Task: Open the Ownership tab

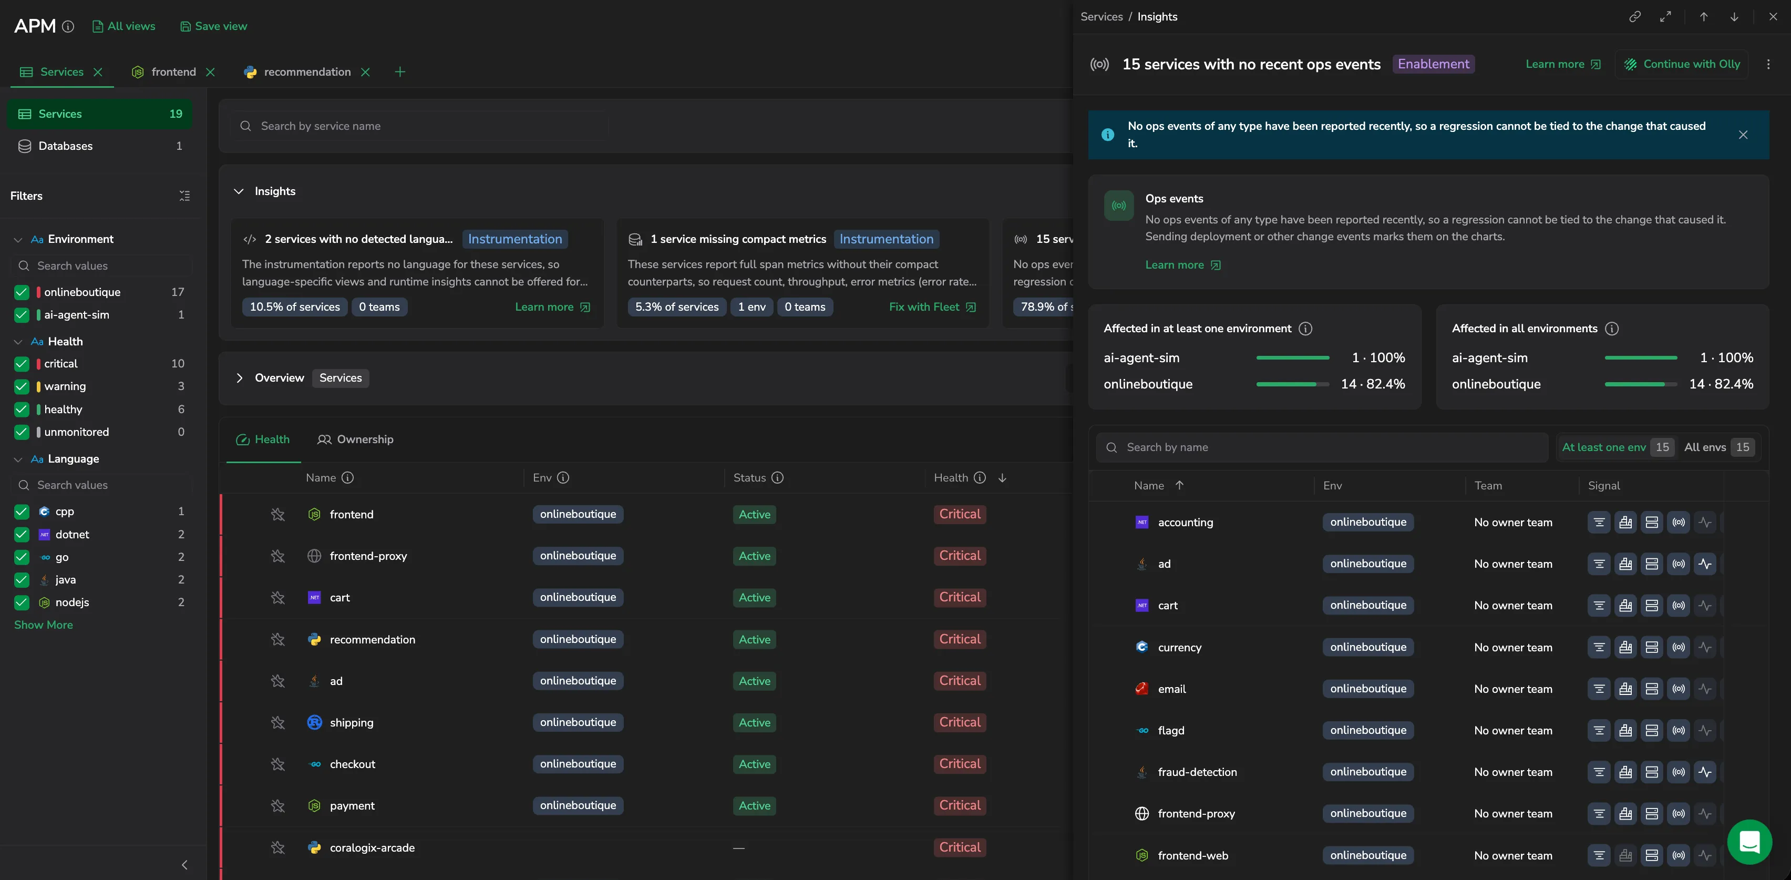Action: (355, 439)
